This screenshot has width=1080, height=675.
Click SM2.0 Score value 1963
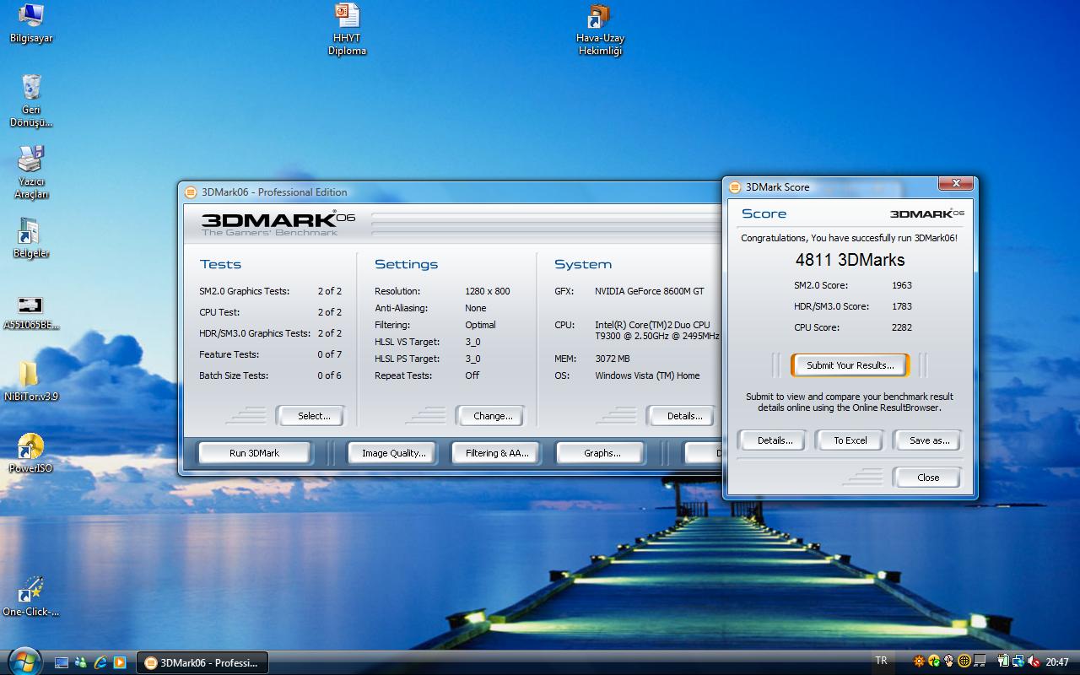(x=902, y=285)
